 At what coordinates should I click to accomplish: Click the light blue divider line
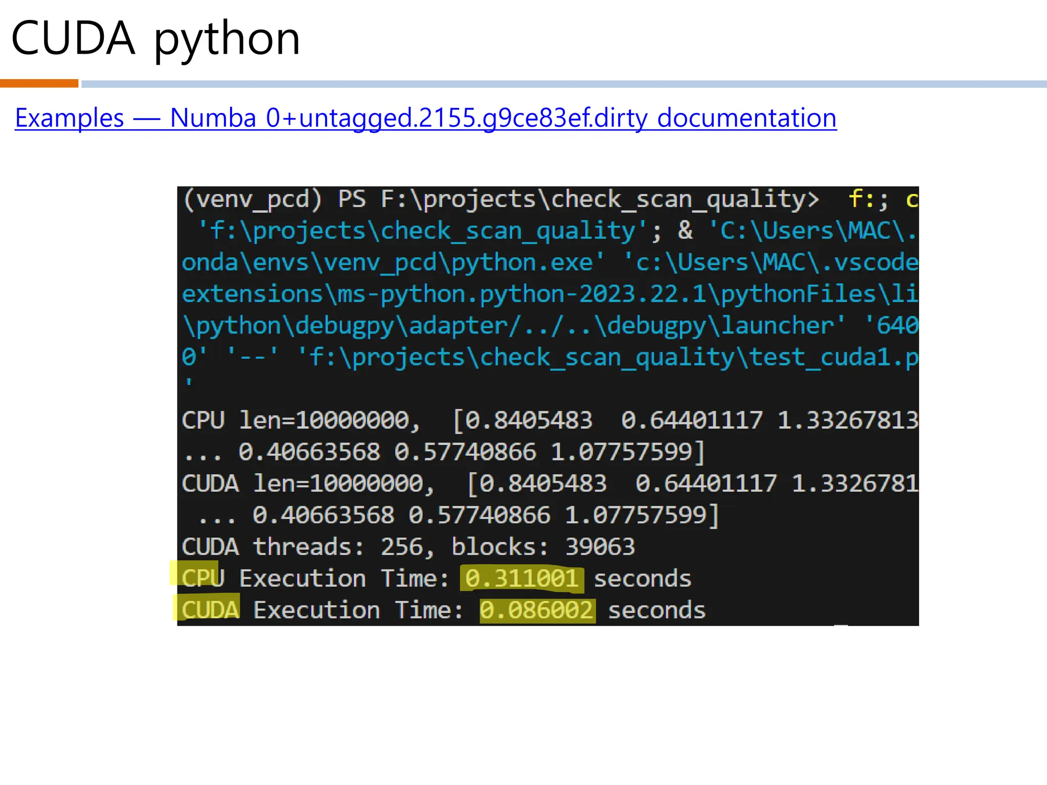coord(562,84)
